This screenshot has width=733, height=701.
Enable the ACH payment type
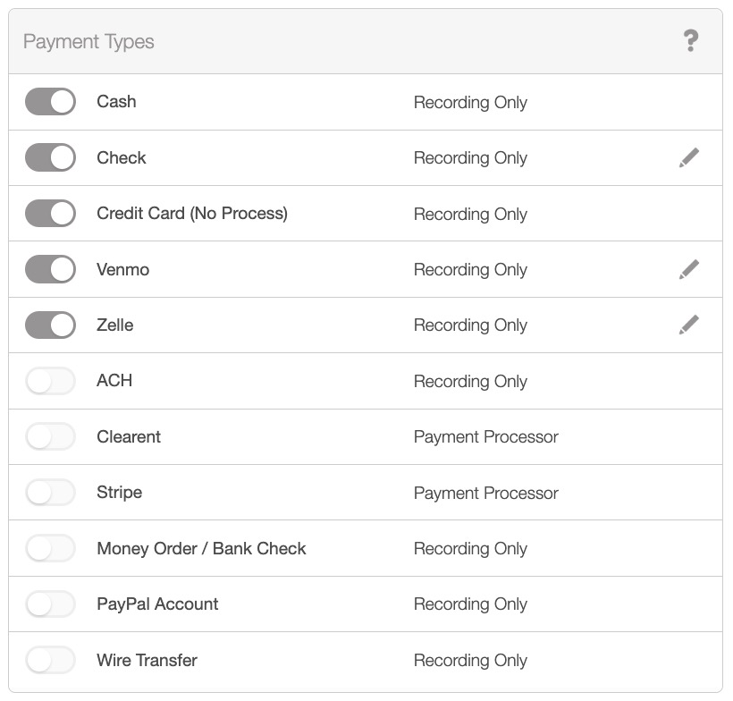[x=50, y=381]
